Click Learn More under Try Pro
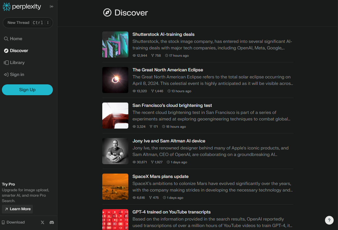Screen dimensions: 338x230 pyautogui.click(x=17, y=209)
